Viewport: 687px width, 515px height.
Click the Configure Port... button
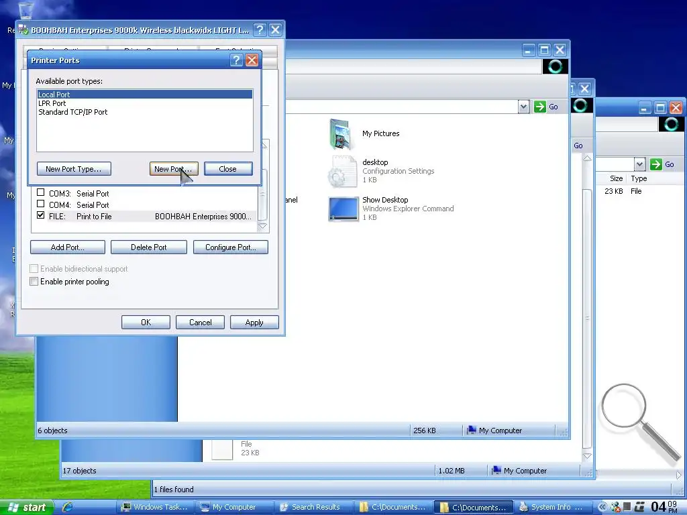click(231, 247)
